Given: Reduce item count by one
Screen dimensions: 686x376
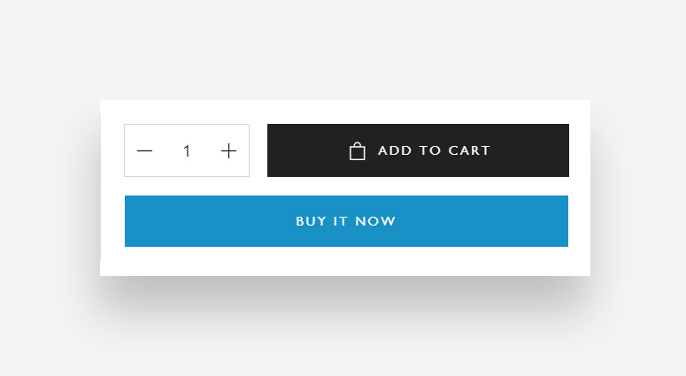Looking at the screenshot, I should [x=145, y=151].
